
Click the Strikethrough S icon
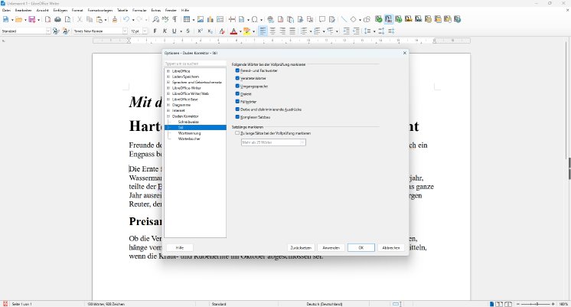(188, 31)
